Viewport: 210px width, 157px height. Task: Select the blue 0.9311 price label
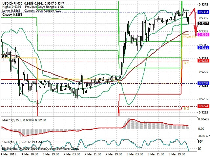203,48
